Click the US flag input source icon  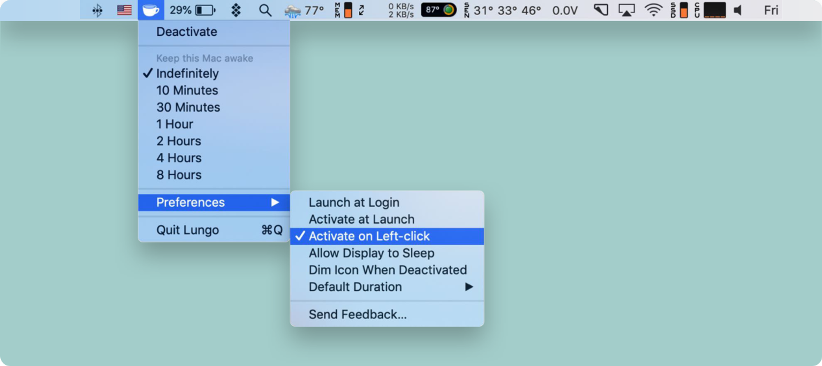[x=124, y=10]
